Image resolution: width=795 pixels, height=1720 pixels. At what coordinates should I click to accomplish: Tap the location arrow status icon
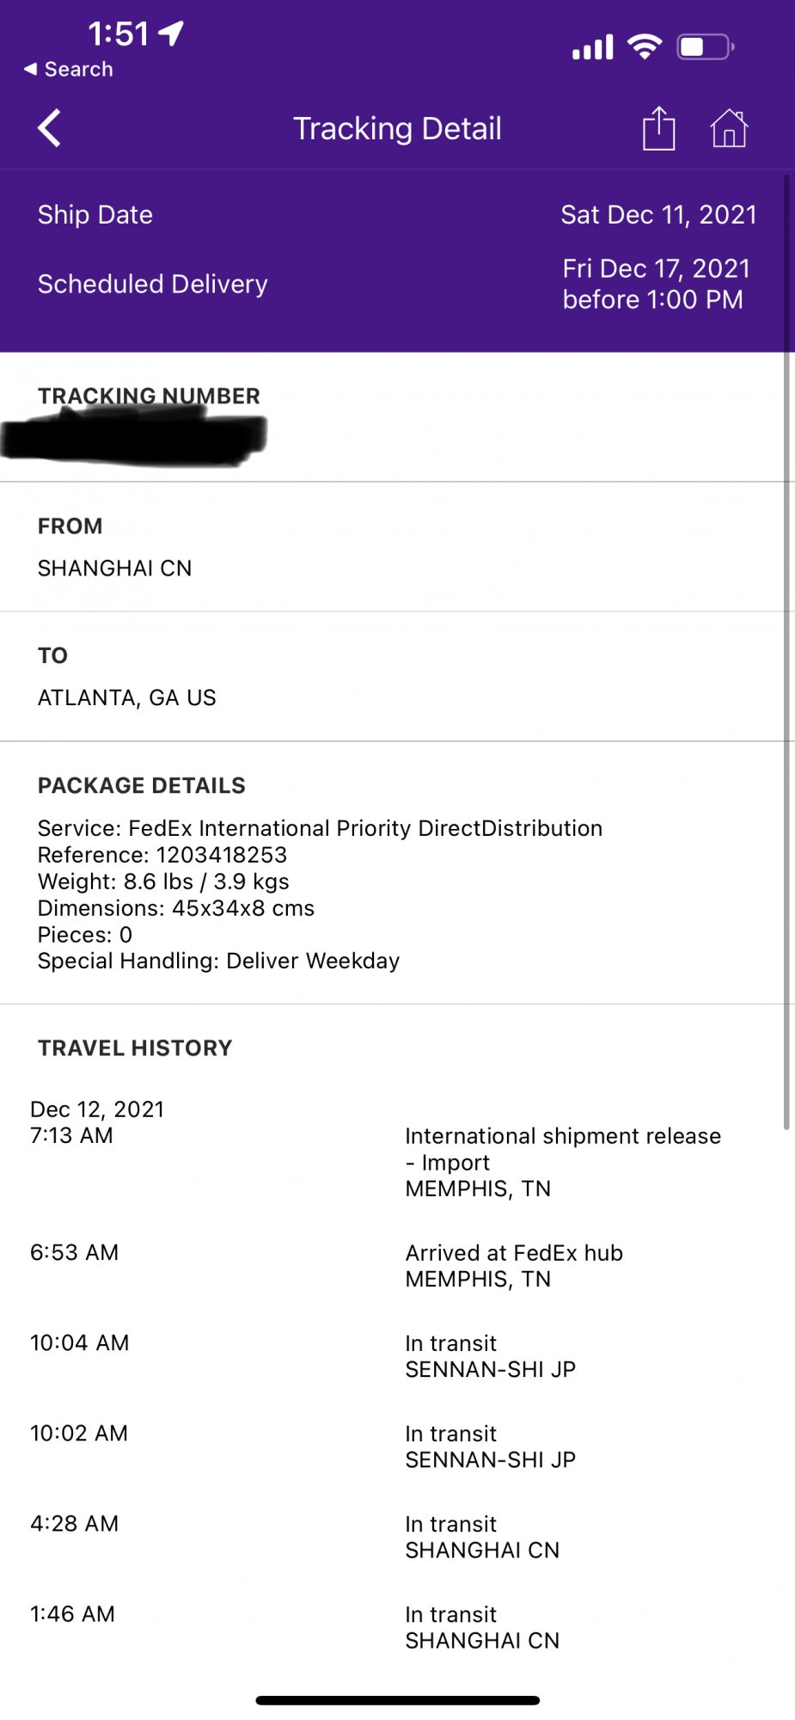pyautogui.click(x=171, y=34)
